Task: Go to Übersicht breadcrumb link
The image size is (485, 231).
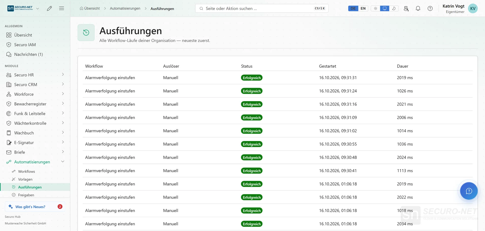Action: click(90, 8)
